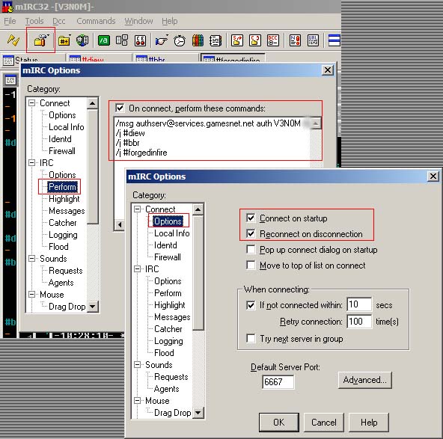This screenshot has width=443, height=439.
Task: Enable Try next server in group
Action: click(251, 338)
